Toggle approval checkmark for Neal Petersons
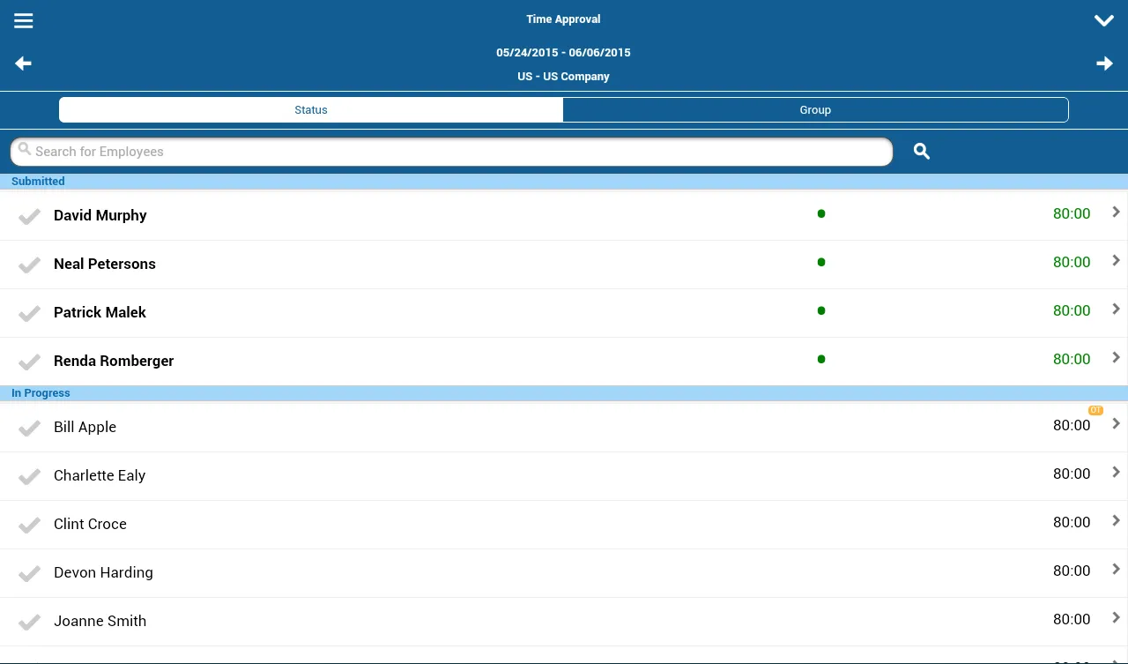This screenshot has width=1128, height=664. tap(30, 265)
